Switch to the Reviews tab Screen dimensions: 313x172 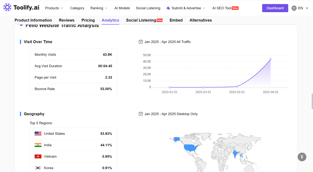point(67,20)
